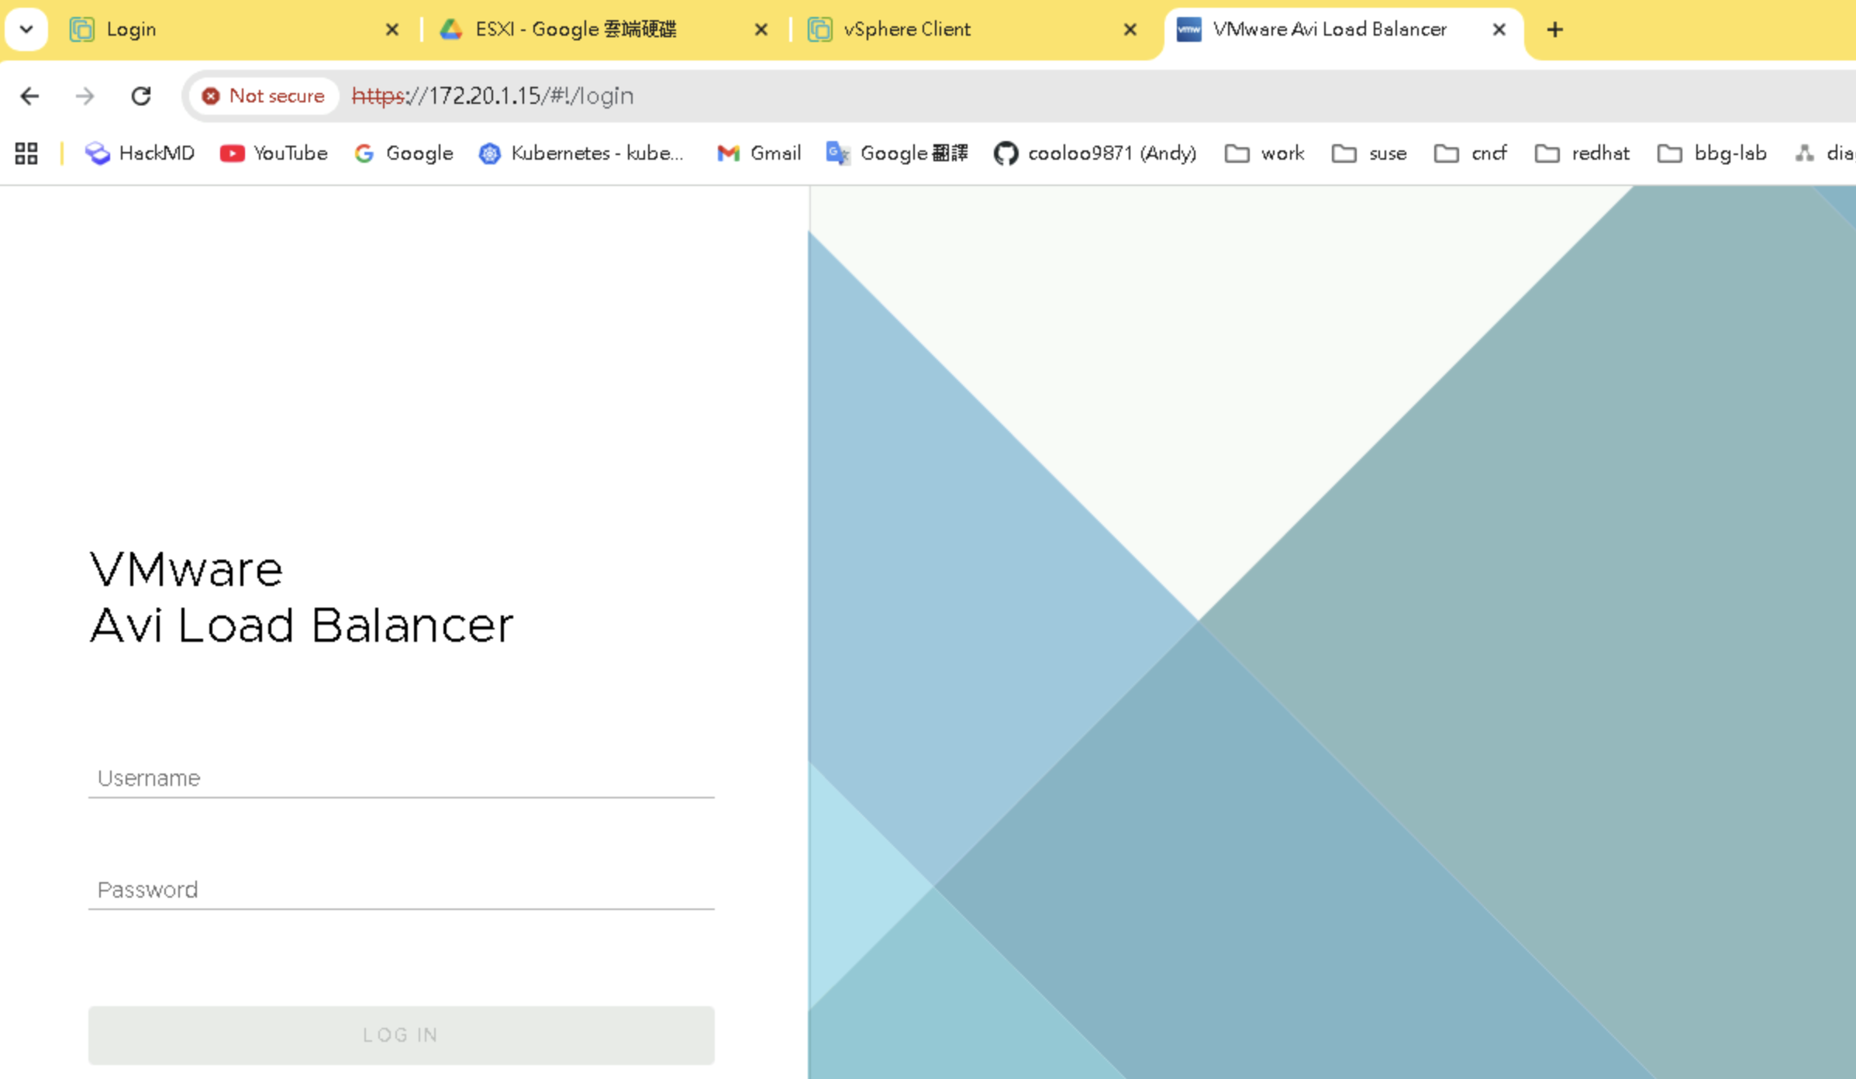This screenshot has height=1079, width=1856.
Task: Close the VMware Avi Load Balancer tab
Action: click(1499, 29)
